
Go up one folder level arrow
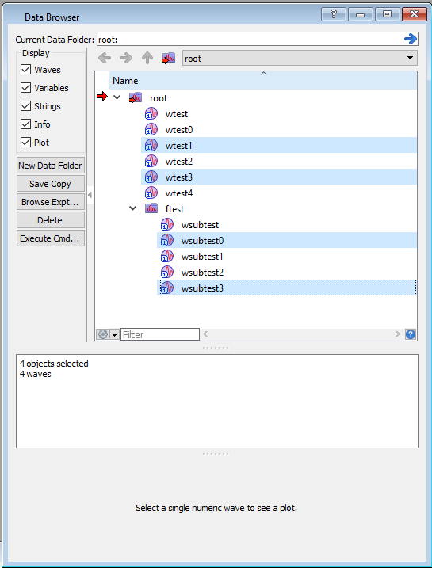147,58
